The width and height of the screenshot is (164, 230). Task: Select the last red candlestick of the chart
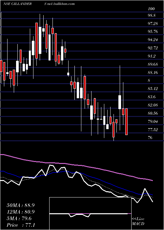click(x=126, y=122)
